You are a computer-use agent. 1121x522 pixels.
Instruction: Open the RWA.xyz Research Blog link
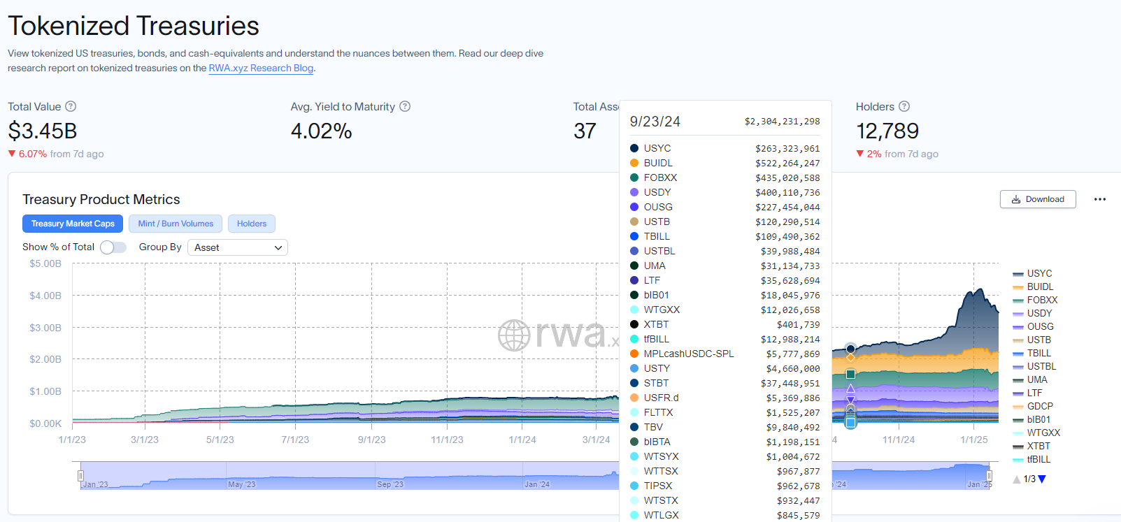tap(261, 68)
